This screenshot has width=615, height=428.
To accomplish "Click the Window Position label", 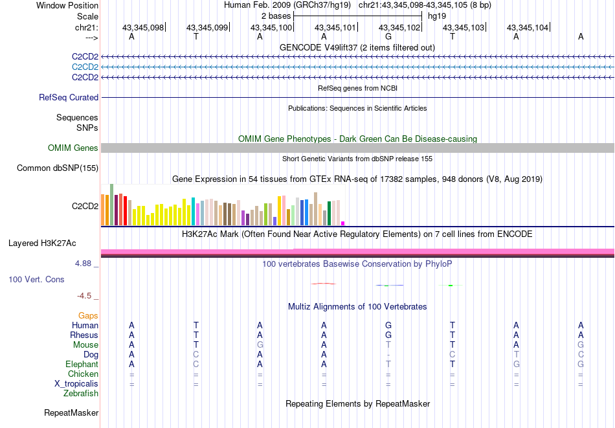I will [67, 5].
